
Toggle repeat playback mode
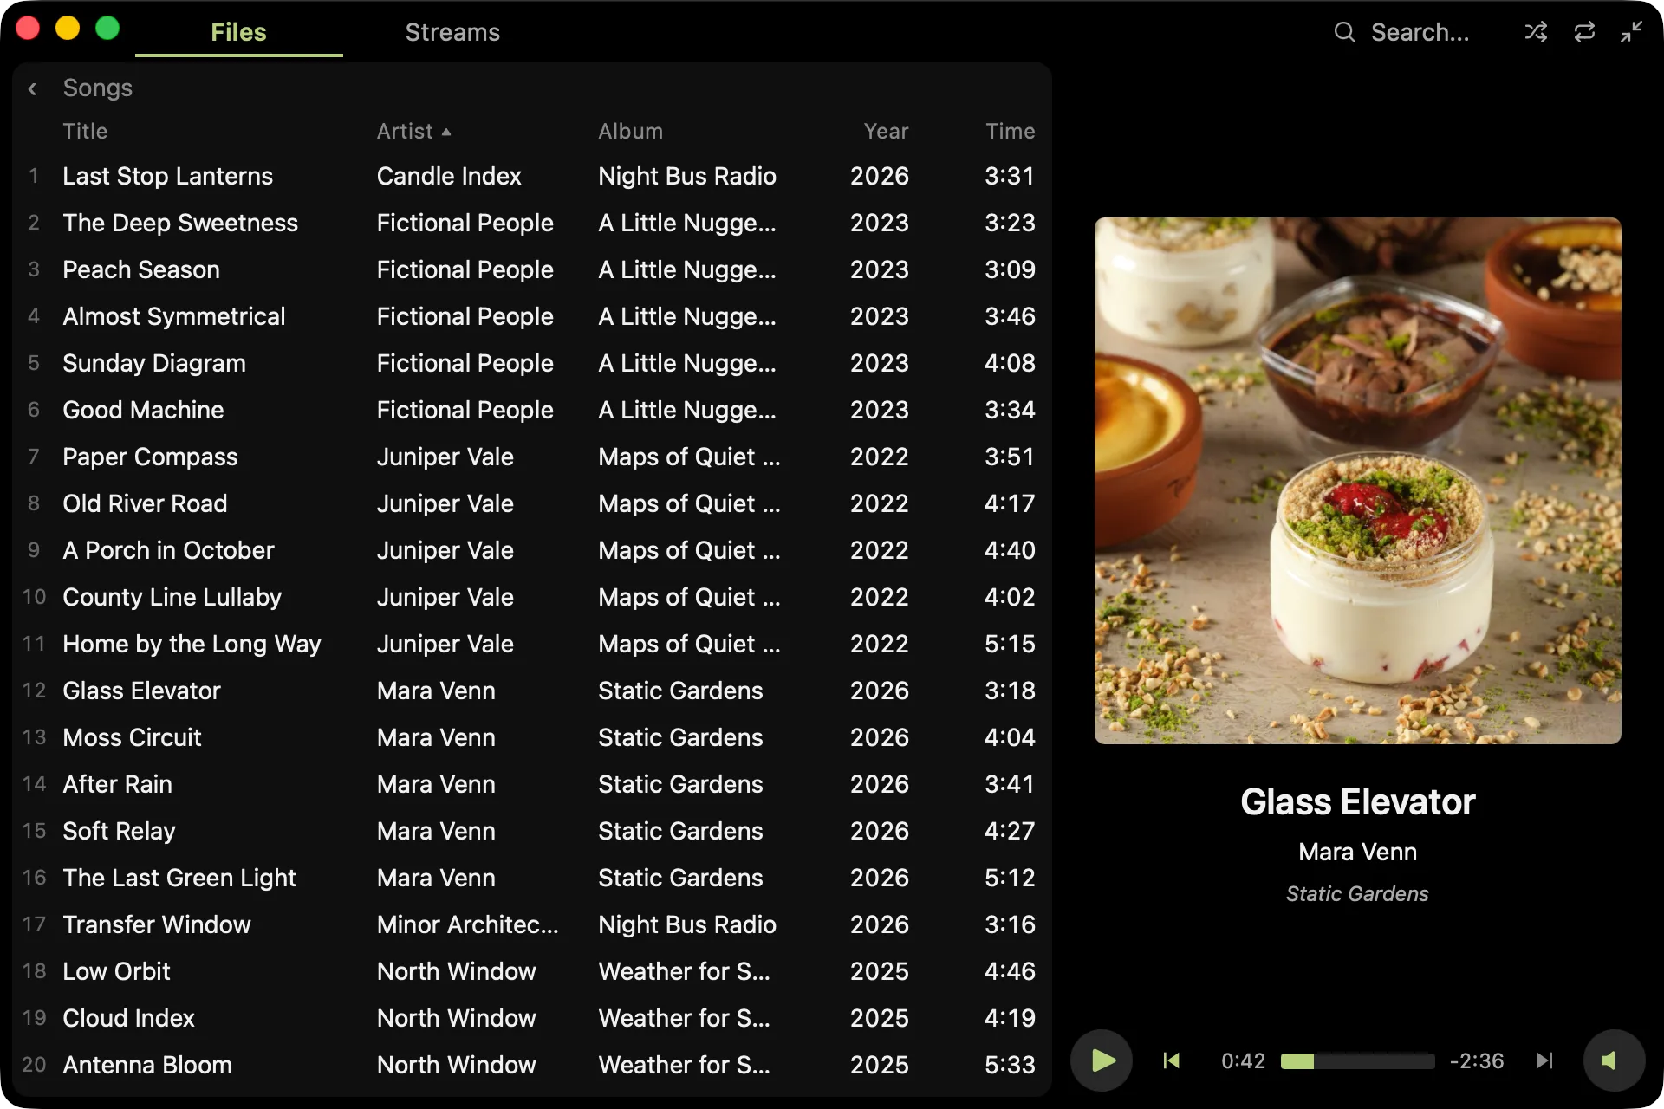[x=1584, y=33]
